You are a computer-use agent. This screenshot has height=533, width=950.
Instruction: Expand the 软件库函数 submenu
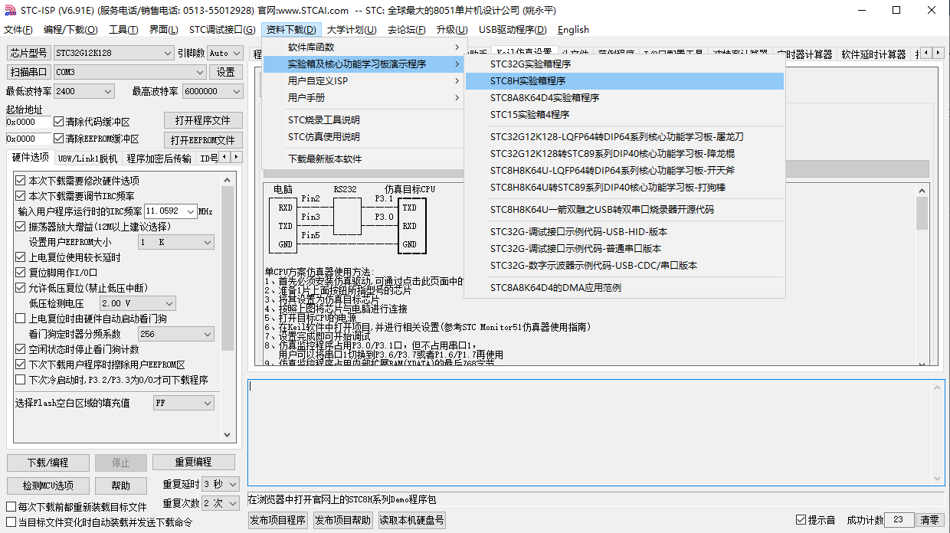coord(363,47)
